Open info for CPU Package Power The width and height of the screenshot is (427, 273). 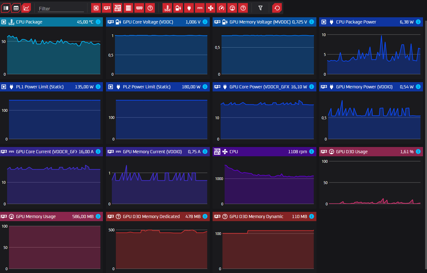click(418, 22)
